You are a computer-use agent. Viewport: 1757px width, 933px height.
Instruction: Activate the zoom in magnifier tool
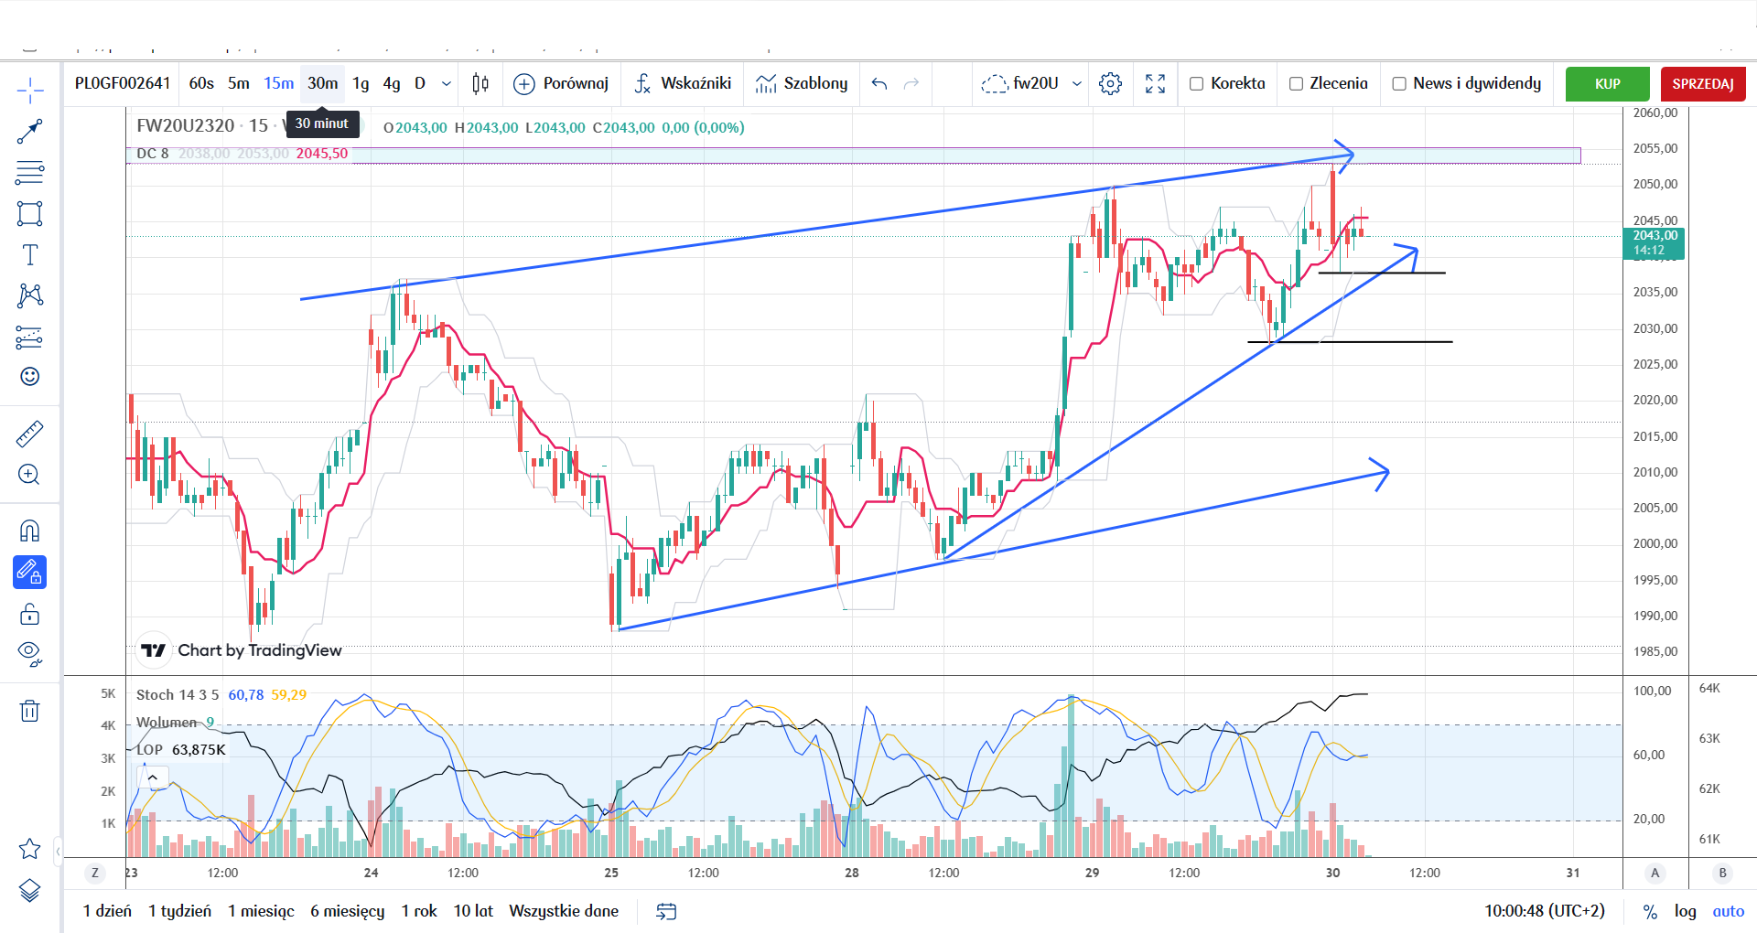[x=29, y=475]
